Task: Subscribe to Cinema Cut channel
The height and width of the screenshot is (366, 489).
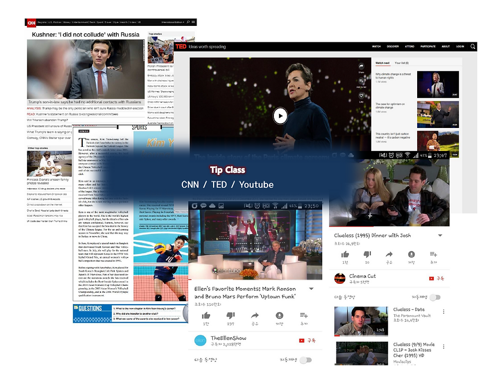Action: pyautogui.click(x=436, y=278)
